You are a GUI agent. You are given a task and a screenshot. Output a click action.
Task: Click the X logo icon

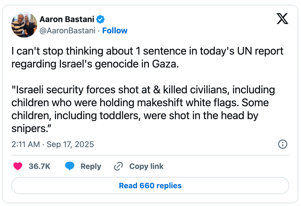[282, 19]
